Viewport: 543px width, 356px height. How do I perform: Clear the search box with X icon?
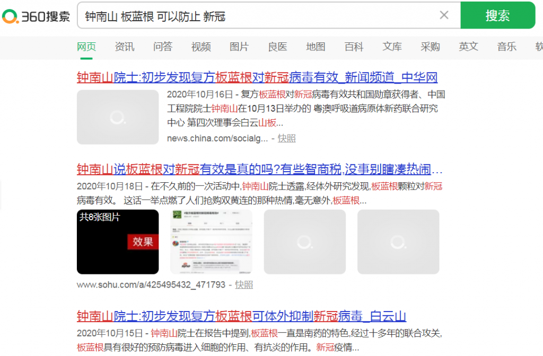point(444,15)
